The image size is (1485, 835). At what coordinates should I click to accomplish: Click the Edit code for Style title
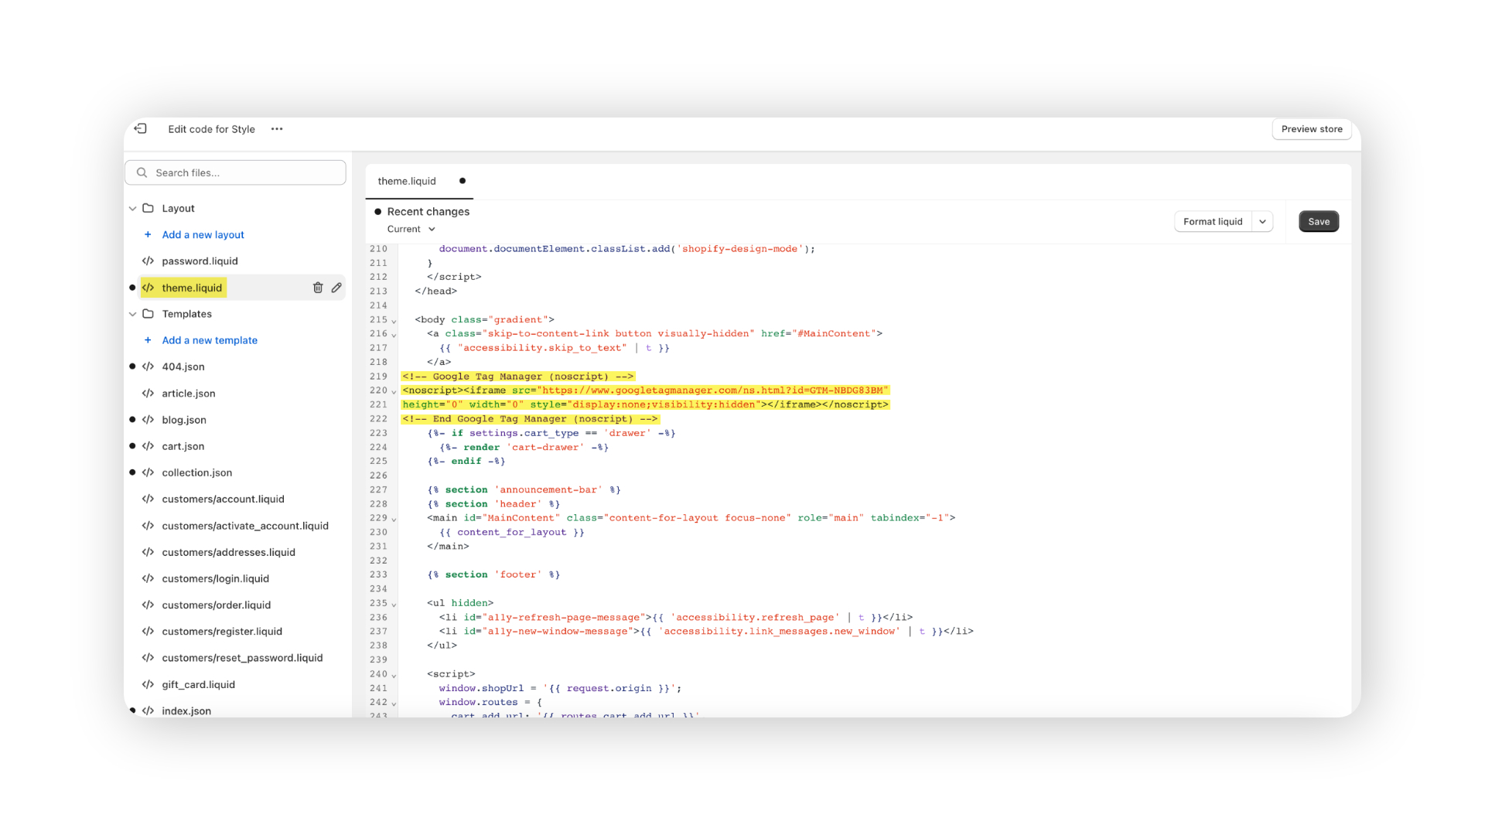tap(211, 129)
